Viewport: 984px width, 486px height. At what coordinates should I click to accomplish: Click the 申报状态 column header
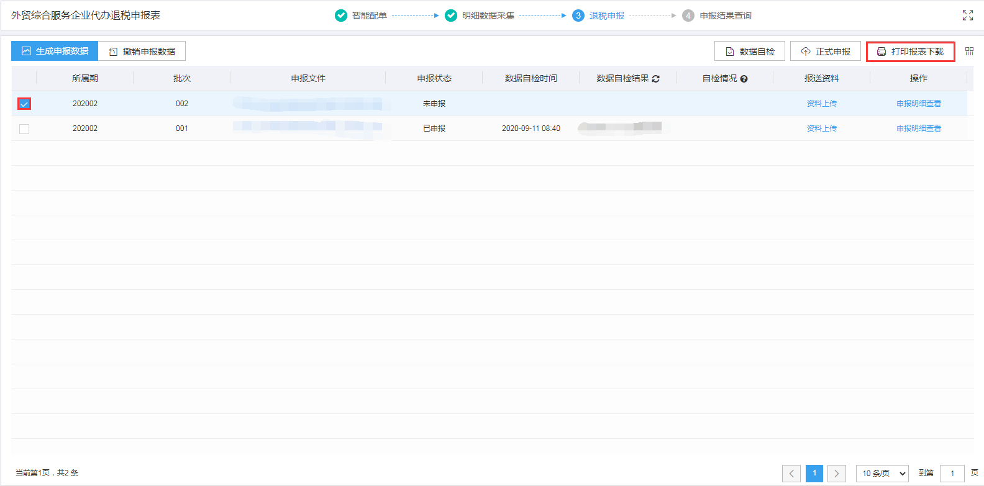[434, 78]
